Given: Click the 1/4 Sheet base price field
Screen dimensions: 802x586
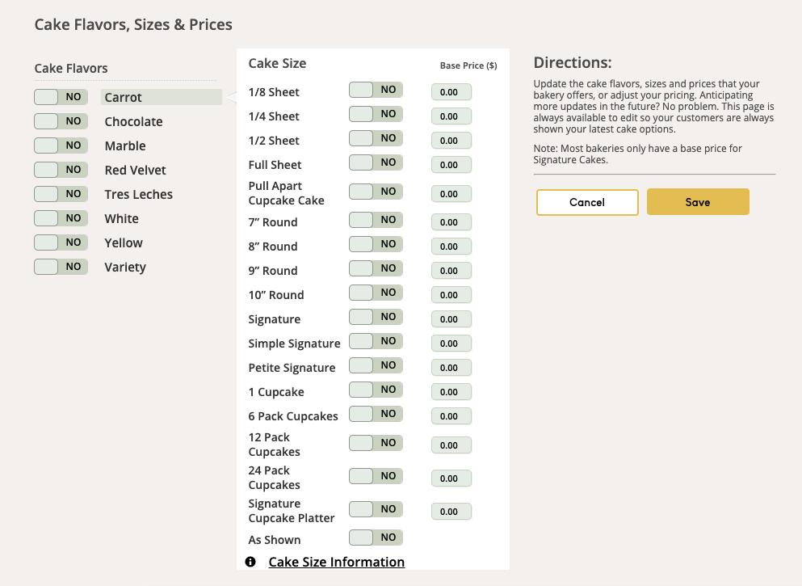Looking at the screenshot, I should (451, 116).
